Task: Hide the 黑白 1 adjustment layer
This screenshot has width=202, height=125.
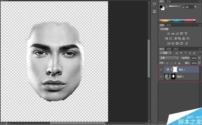Action: (161, 70)
